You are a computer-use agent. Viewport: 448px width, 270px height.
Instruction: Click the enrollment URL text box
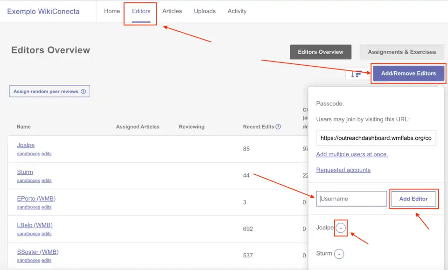click(376, 138)
